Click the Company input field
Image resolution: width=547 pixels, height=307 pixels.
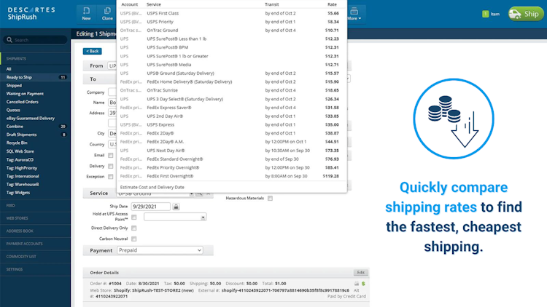tap(112, 92)
